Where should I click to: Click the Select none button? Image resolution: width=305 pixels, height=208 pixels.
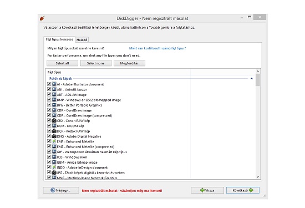tap(96, 63)
